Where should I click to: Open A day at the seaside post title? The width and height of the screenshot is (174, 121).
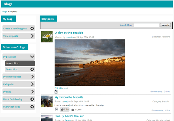69,33
